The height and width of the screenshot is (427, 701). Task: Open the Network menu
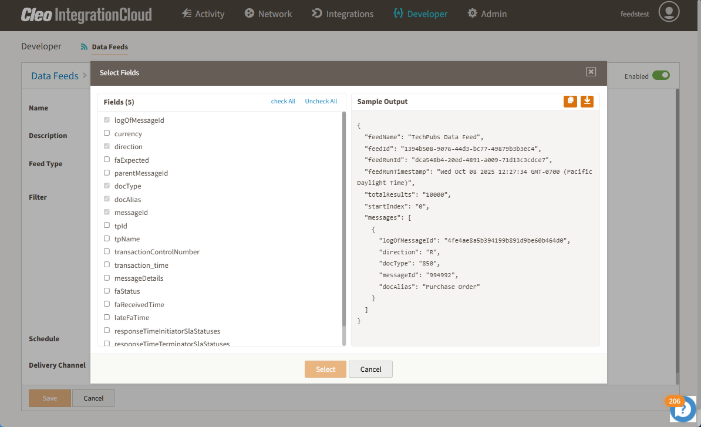[268, 13]
